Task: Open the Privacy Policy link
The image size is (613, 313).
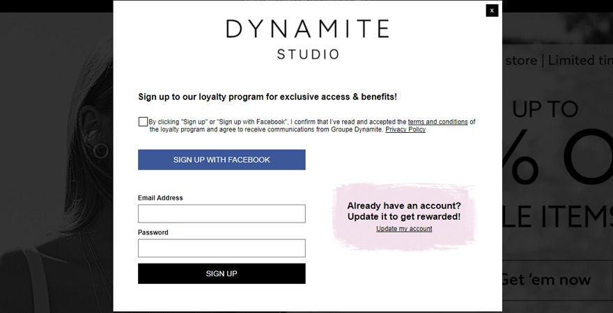Action: coord(405,129)
